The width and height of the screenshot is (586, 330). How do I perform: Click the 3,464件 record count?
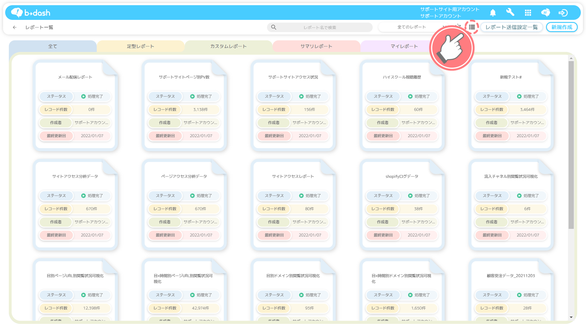[527, 110]
